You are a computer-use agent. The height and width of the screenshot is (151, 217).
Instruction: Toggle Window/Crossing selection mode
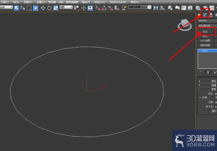[36, 8]
